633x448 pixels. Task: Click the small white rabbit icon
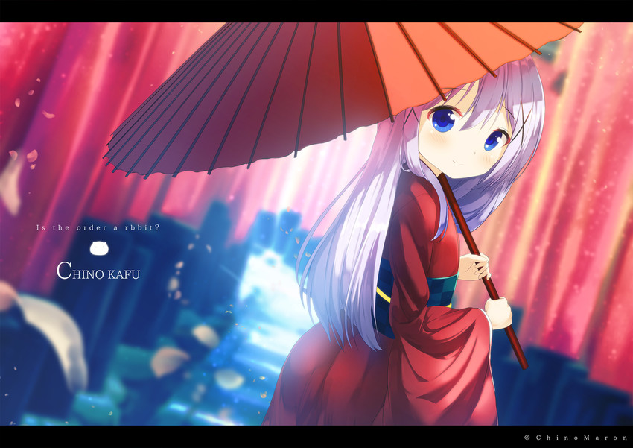(x=98, y=248)
